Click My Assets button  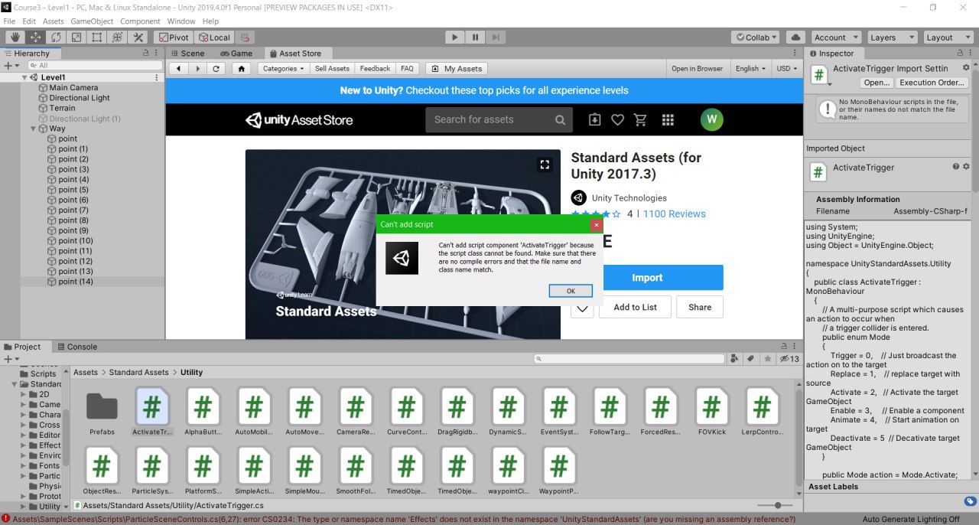tap(457, 68)
